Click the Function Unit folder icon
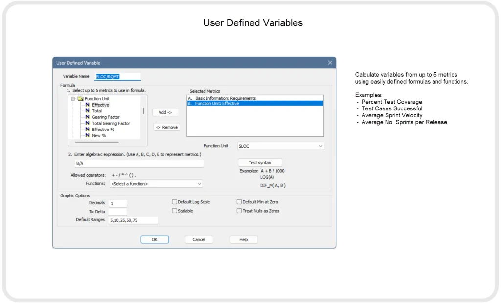Image resolution: width=501 pixels, height=303 pixels. click(x=80, y=99)
